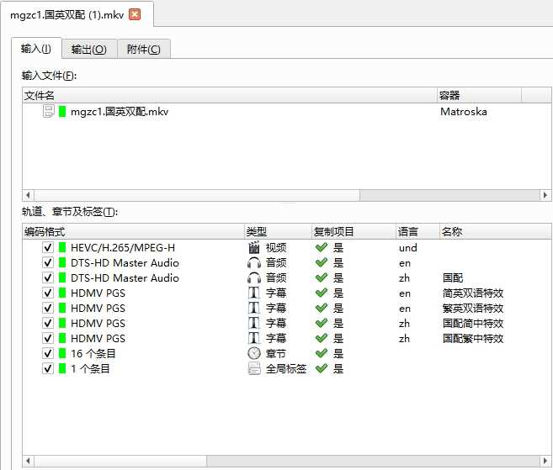Sort by 文件名 column header
The image size is (553, 470).
pos(229,95)
